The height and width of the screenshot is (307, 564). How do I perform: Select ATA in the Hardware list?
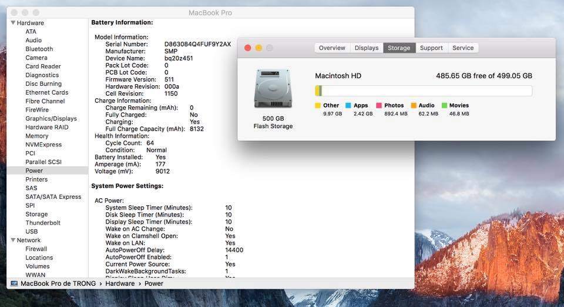[x=31, y=32]
